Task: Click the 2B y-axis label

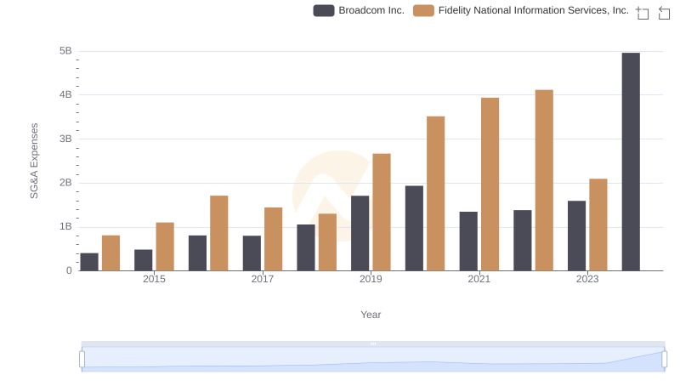Action: pyautogui.click(x=65, y=183)
